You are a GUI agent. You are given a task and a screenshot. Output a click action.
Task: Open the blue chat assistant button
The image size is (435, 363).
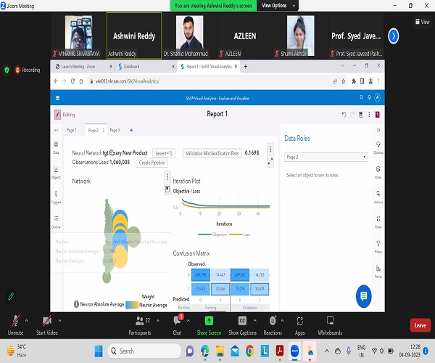tap(363, 296)
